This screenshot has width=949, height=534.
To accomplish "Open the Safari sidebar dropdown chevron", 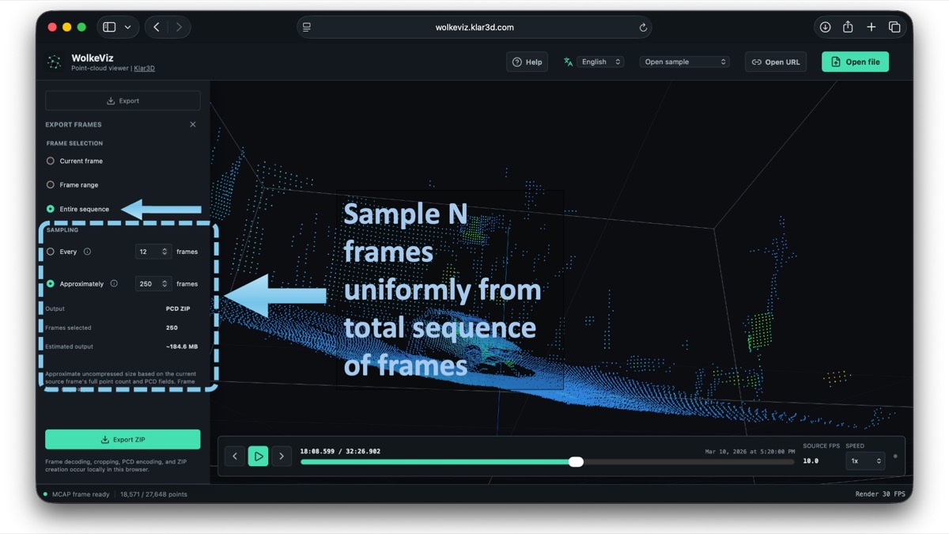I will pyautogui.click(x=128, y=27).
